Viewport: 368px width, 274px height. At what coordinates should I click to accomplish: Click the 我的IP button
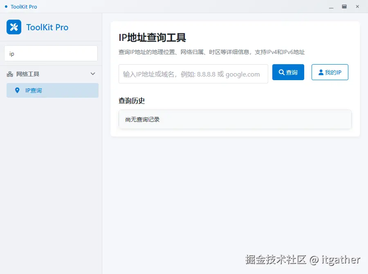click(x=330, y=72)
